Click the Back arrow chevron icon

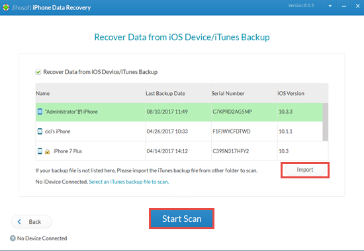[19, 222]
